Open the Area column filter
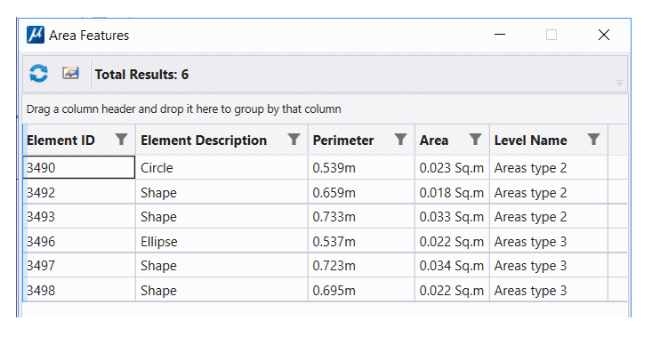The height and width of the screenshot is (345, 652). [x=475, y=140]
